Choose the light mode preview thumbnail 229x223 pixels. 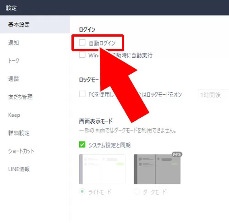tap(102, 169)
